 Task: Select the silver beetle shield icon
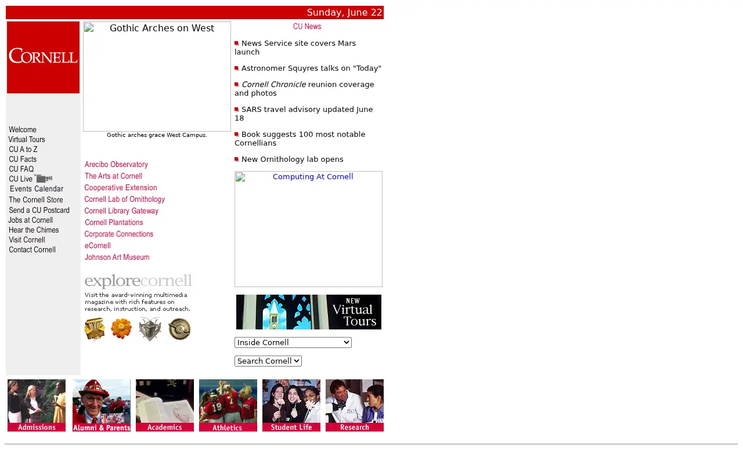pyautogui.click(x=150, y=329)
